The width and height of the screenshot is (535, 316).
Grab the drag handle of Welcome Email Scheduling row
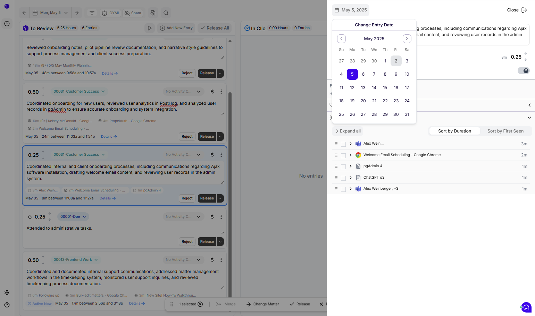(336, 155)
